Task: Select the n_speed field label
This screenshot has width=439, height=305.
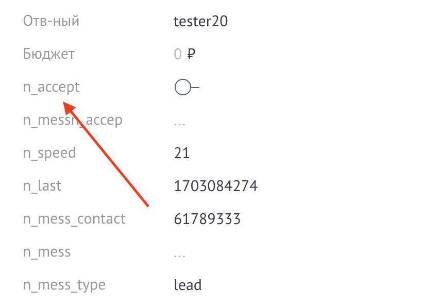Action: [49, 153]
